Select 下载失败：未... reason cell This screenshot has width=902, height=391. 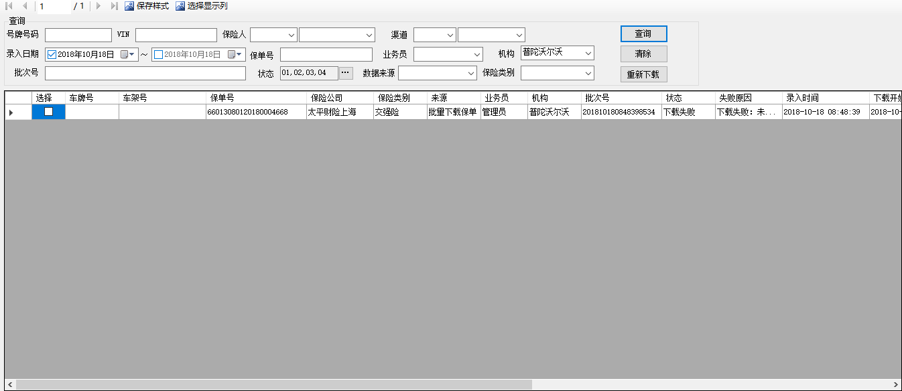(749, 112)
